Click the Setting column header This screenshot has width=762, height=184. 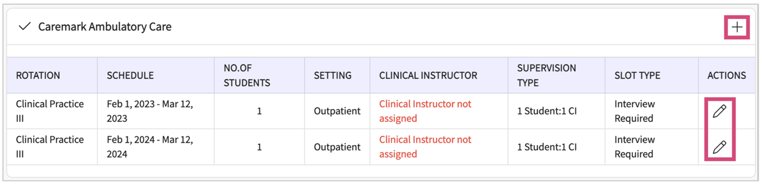(x=333, y=75)
